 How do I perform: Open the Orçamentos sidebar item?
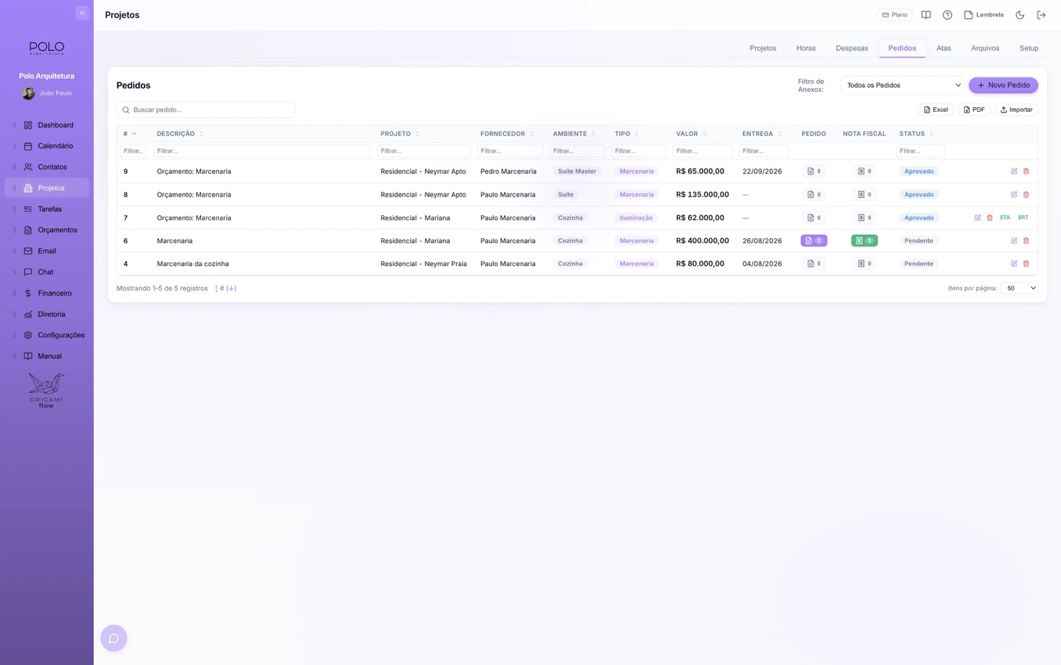(x=47, y=230)
